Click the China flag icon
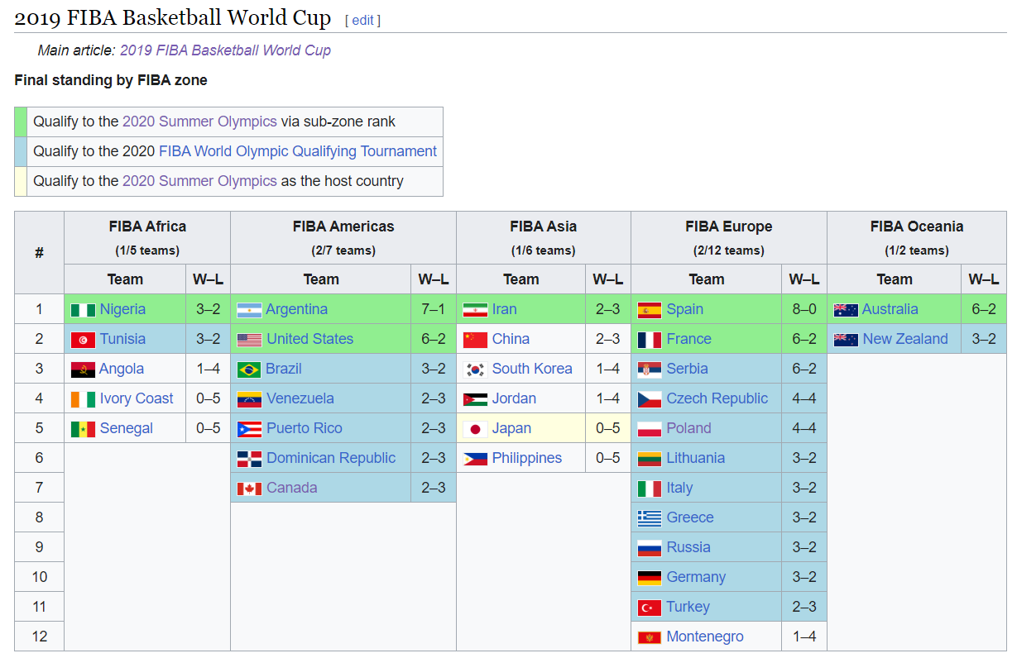This screenshot has height=658, width=1017. [475, 340]
